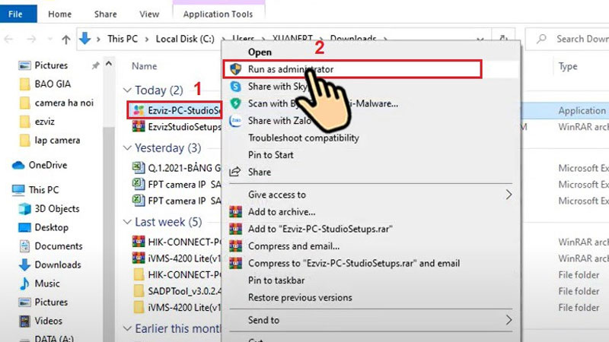Image resolution: width=609 pixels, height=342 pixels.
Task: Click the blue Downloads arrow in address bar
Action: point(84,39)
